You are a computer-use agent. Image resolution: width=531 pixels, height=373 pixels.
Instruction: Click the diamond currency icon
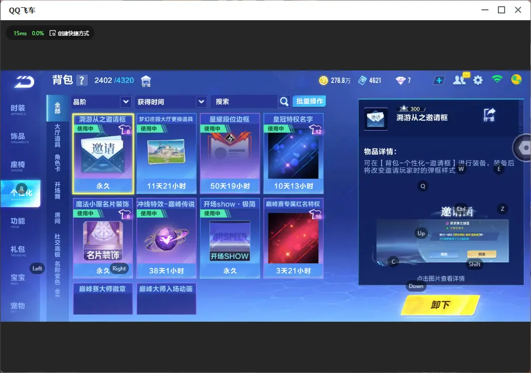(400, 80)
